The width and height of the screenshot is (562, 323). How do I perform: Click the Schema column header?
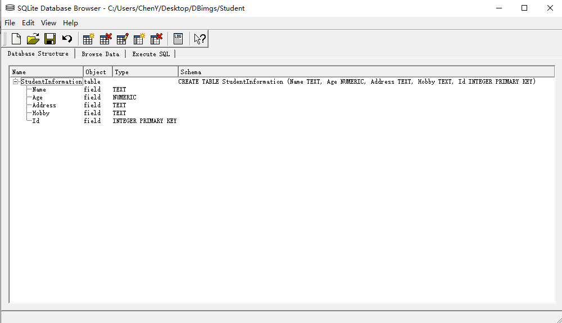click(x=366, y=72)
